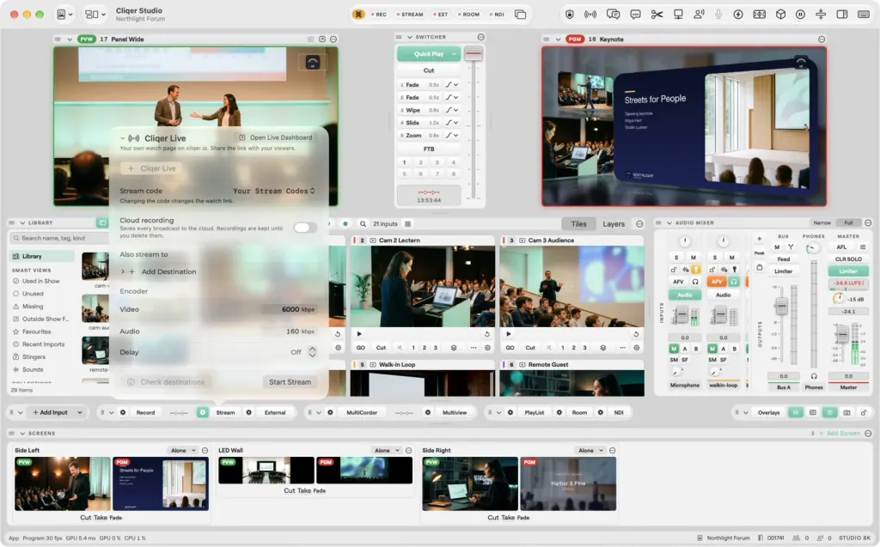Open the curve dropdown for Wipe transition

coord(452,110)
